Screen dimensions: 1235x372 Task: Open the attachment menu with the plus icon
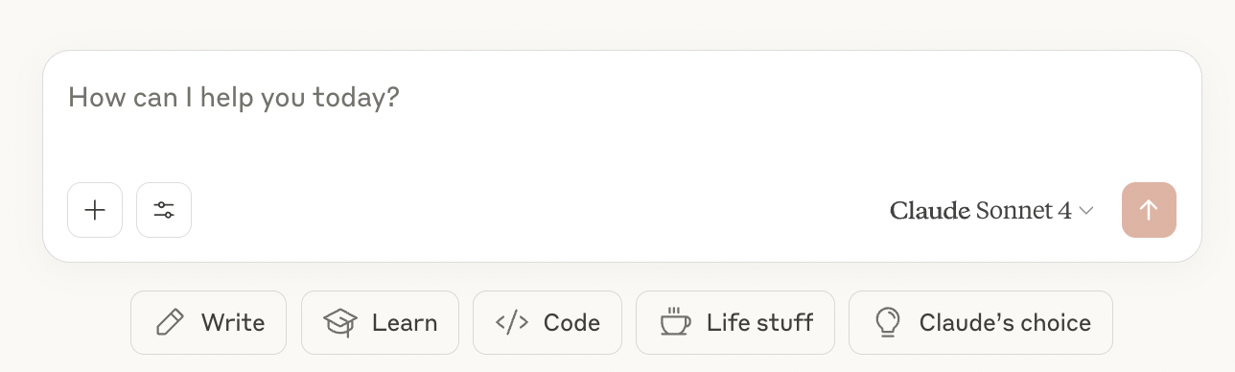tap(95, 210)
